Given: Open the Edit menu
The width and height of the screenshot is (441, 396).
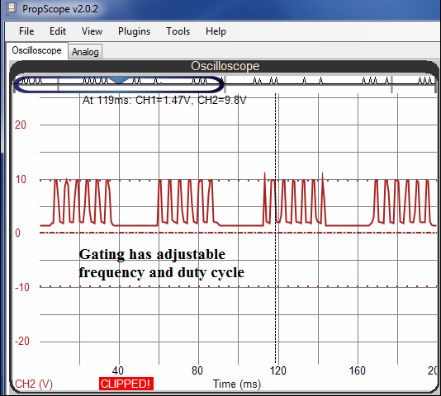Looking at the screenshot, I should point(58,31).
